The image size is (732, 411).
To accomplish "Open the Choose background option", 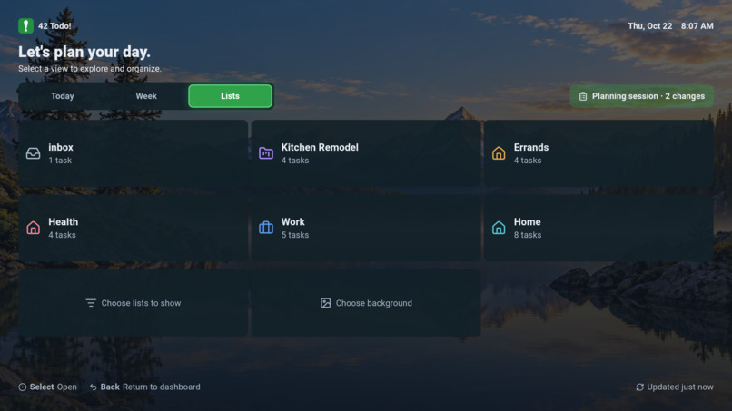I will (x=366, y=303).
